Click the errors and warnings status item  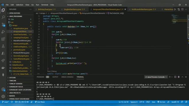click(22, 102)
